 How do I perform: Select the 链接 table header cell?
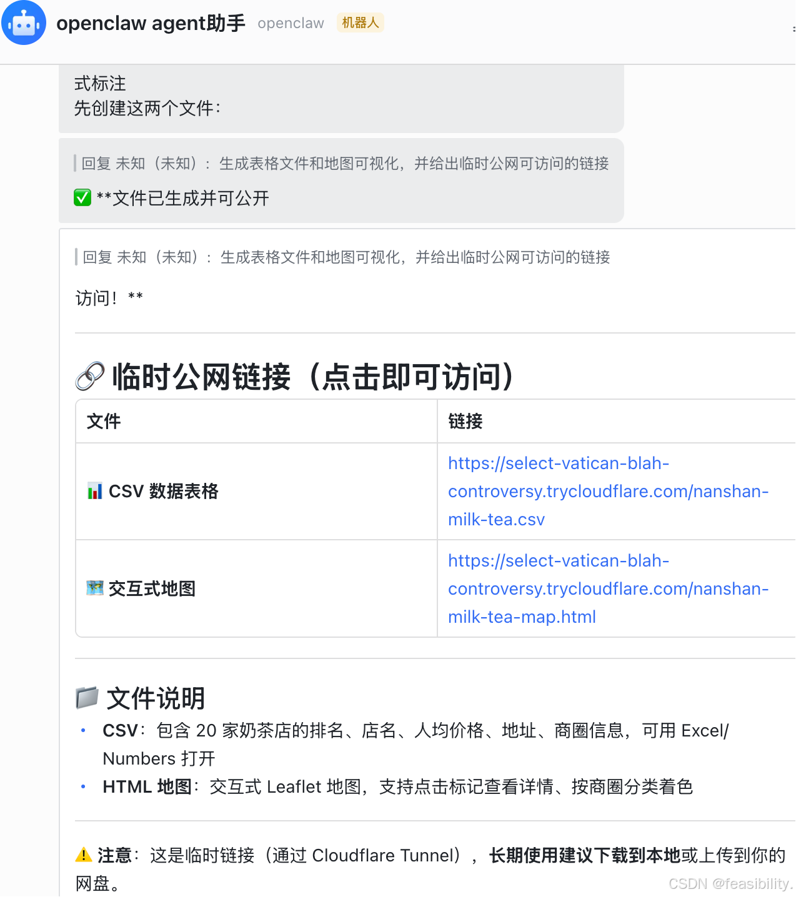coord(465,421)
